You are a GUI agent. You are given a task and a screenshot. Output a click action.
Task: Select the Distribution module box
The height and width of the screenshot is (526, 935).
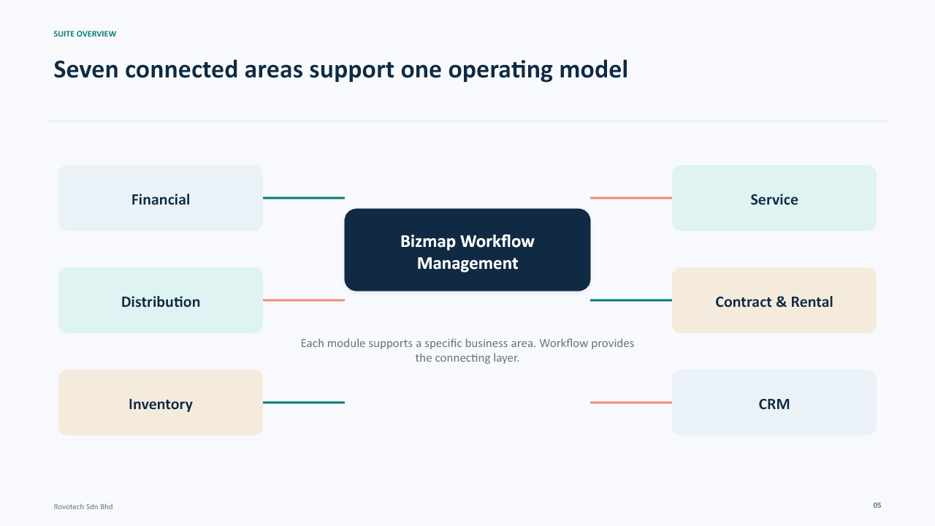pos(161,300)
